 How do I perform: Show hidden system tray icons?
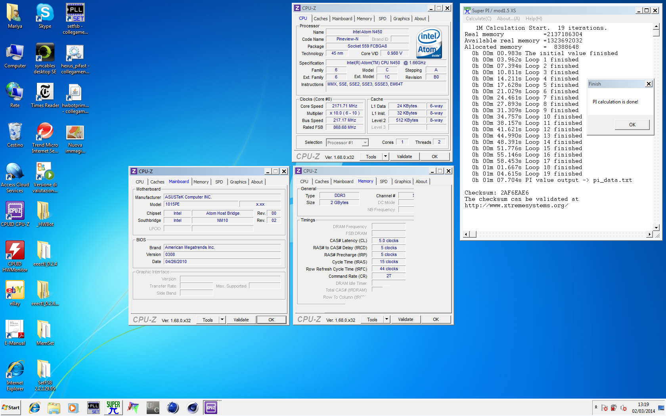[x=596, y=407]
